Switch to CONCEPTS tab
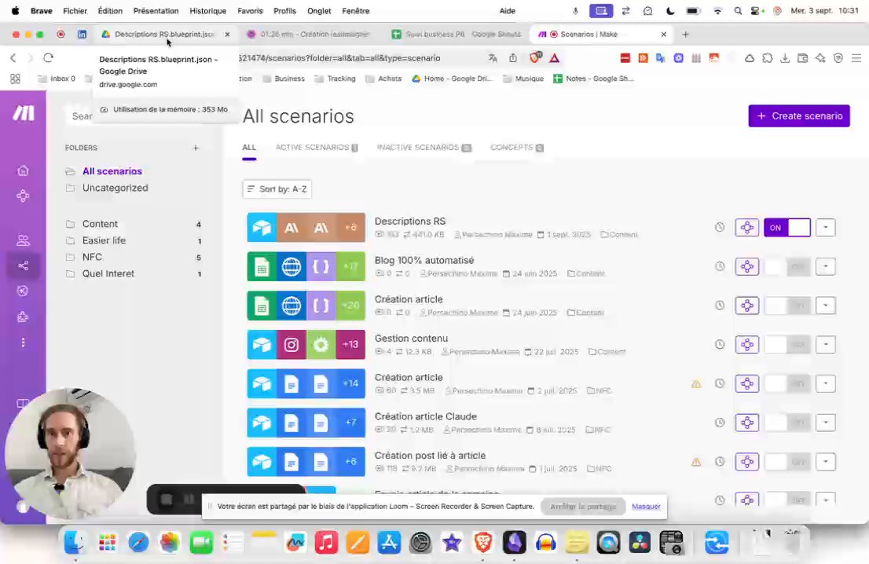Image resolution: width=869 pixels, height=564 pixels. pyautogui.click(x=516, y=148)
